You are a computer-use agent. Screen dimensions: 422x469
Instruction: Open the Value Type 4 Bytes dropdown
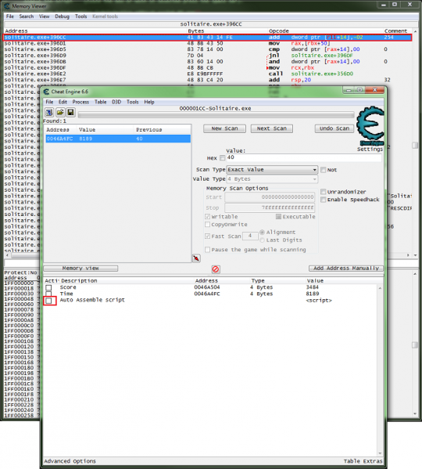pos(272,179)
